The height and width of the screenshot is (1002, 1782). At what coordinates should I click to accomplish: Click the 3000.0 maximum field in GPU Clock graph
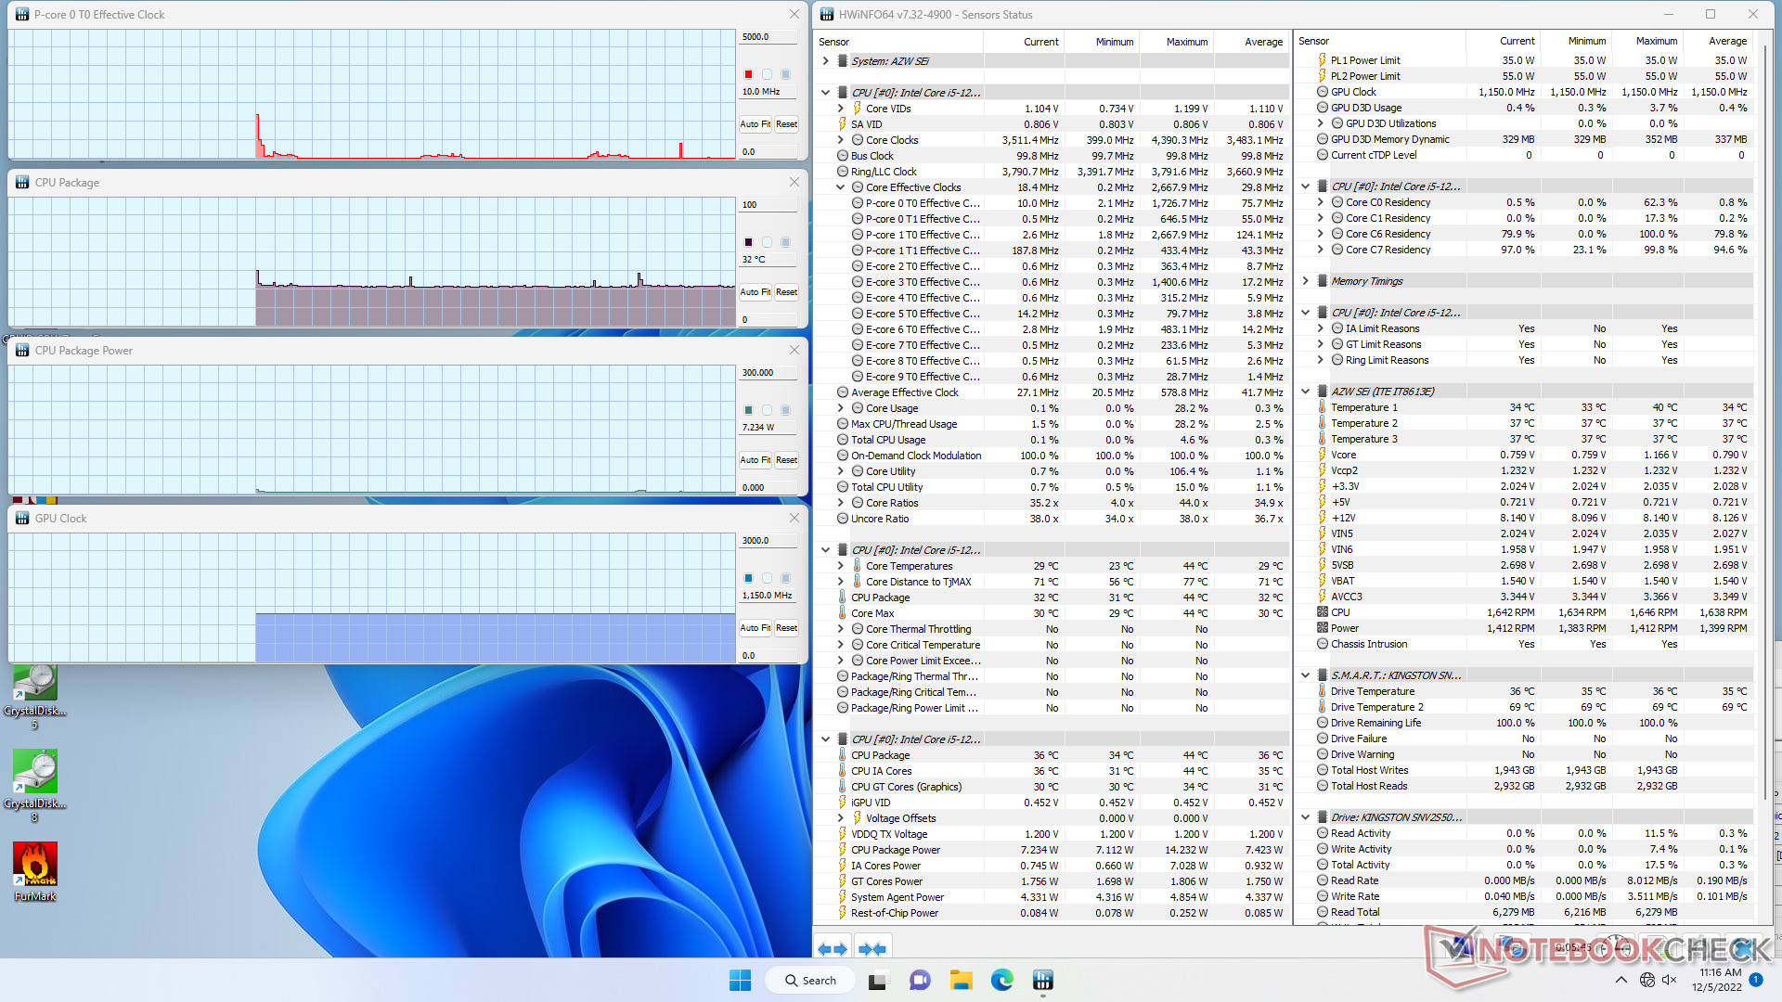[768, 541]
